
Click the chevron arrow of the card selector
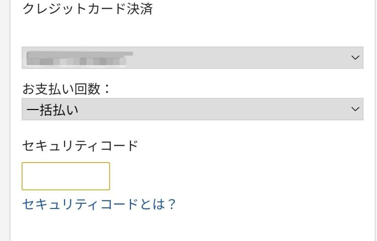pos(355,58)
